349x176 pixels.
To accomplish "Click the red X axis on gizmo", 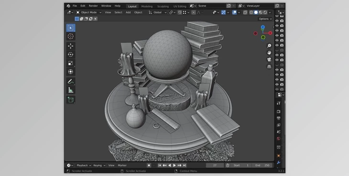I will pyautogui.click(x=270, y=33).
